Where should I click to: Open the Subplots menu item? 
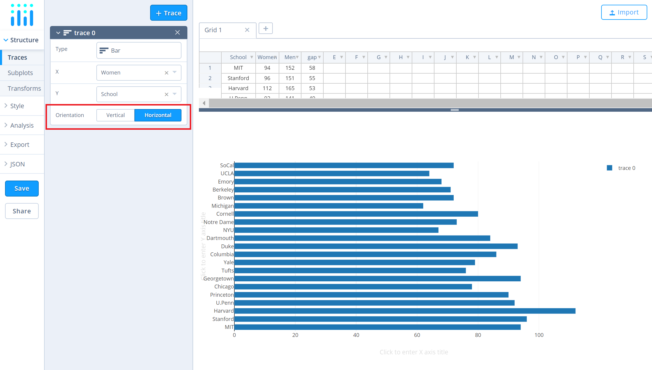click(22, 73)
